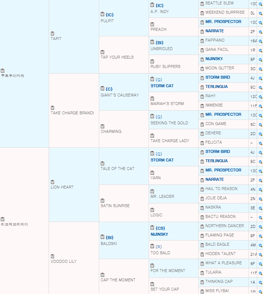The height and width of the screenshot is (294, 263).
Task: Select the CON GAME name text
Action: 216,124
